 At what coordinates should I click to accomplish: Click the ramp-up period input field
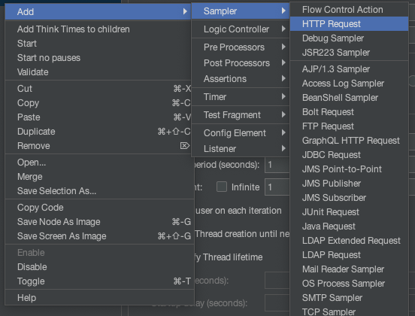(277, 165)
